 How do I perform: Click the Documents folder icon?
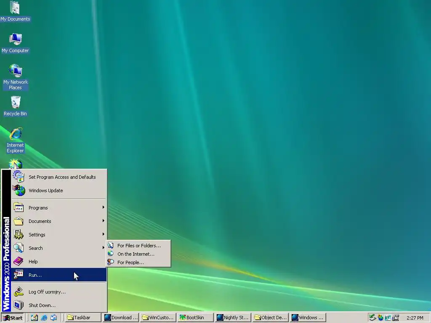19,221
